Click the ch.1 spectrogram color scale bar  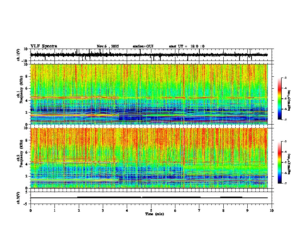[x=279, y=99]
